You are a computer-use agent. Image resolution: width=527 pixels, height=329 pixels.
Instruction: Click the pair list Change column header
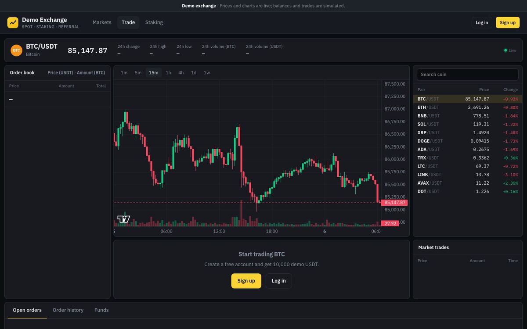510,89
